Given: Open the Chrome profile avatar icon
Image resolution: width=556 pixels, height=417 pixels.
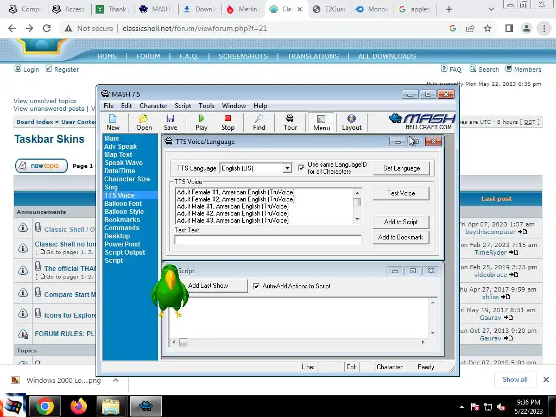Looking at the screenshot, I should coord(527,28).
